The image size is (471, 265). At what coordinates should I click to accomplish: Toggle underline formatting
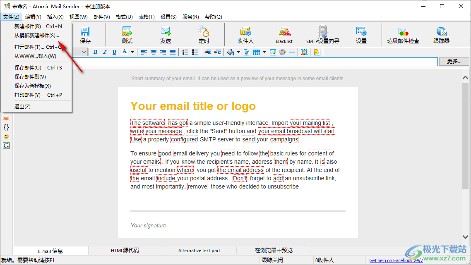coord(115,52)
